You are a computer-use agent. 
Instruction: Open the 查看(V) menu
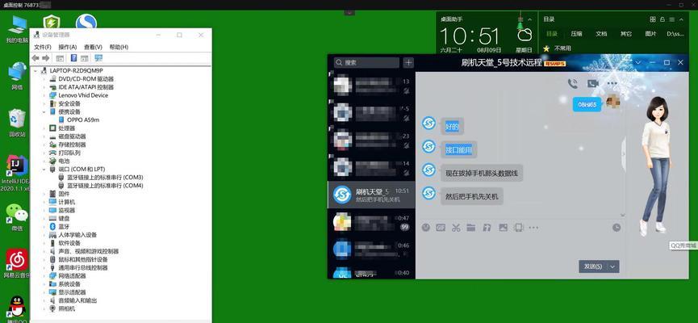(93, 47)
